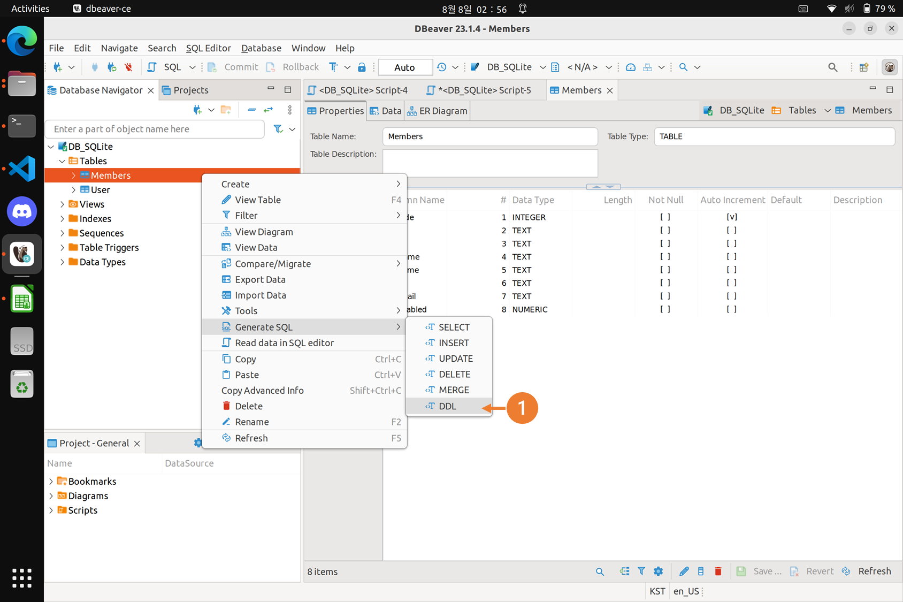Click the SQL button in toolbar
Screen dimensions: 903x602
point(164,67)
